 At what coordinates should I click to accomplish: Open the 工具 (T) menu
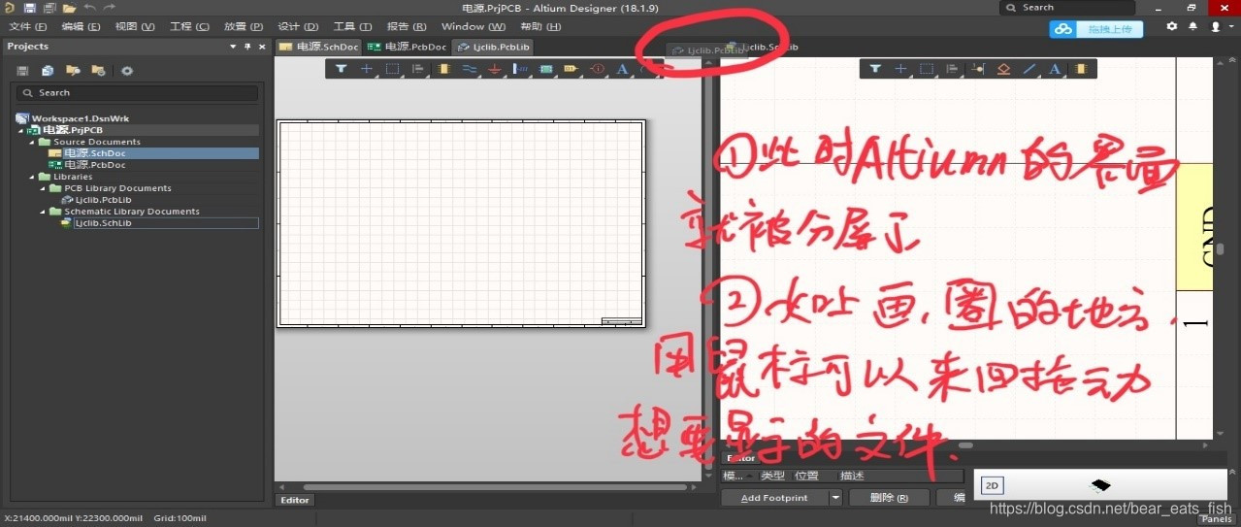pos(352,26)
